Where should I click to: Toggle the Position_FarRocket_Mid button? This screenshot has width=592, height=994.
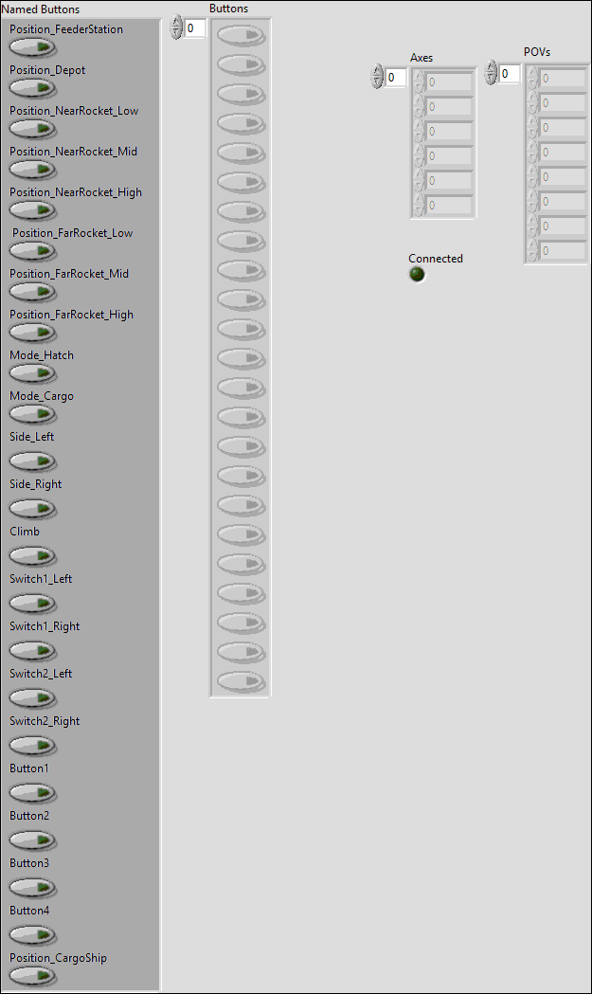click(x=32, y=292)
